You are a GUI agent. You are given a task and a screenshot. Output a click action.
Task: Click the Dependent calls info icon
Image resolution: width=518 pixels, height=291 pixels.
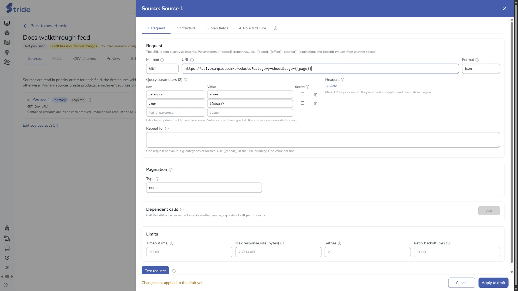pos(182,209)
